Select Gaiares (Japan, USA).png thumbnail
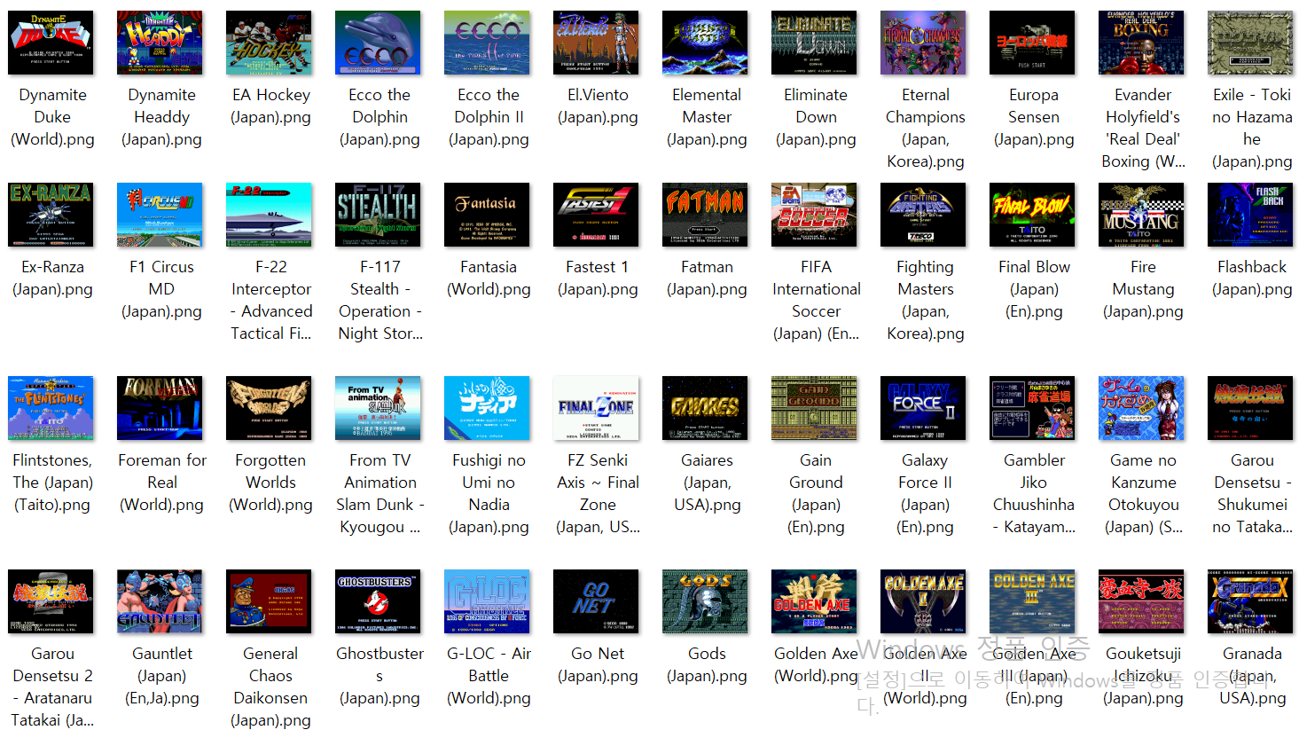The height and width of the screenshot is (730, 1299). coord(705,408)
